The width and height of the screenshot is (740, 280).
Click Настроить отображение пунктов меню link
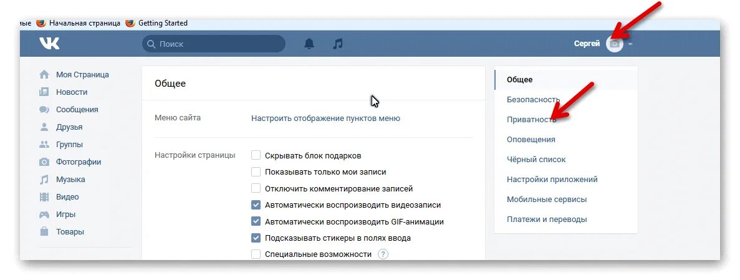pyautogui.click(x=325, y=118)
